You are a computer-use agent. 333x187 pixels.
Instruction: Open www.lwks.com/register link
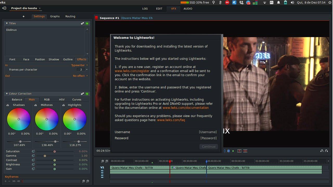click(x=132, y=71)
